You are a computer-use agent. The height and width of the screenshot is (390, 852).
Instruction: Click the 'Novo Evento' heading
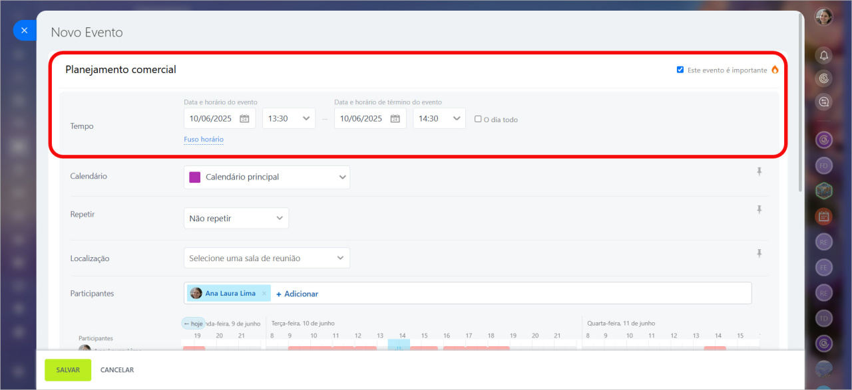tap(87, 32)
